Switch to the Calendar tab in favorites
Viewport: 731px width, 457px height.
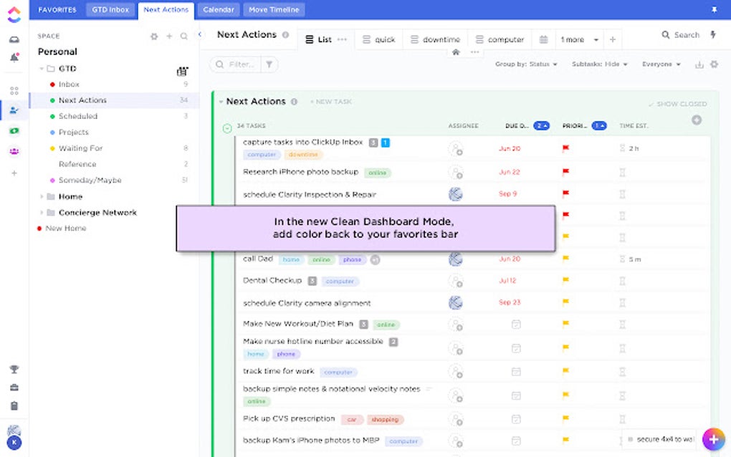click(218, 9)
